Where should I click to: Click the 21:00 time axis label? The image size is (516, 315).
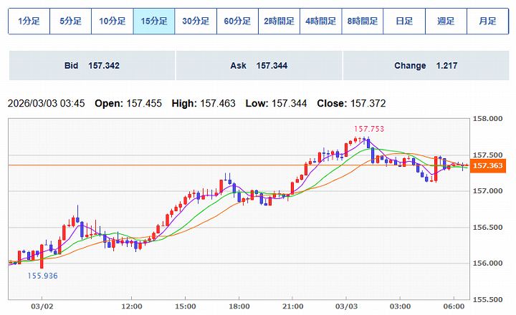click(292, 306)
